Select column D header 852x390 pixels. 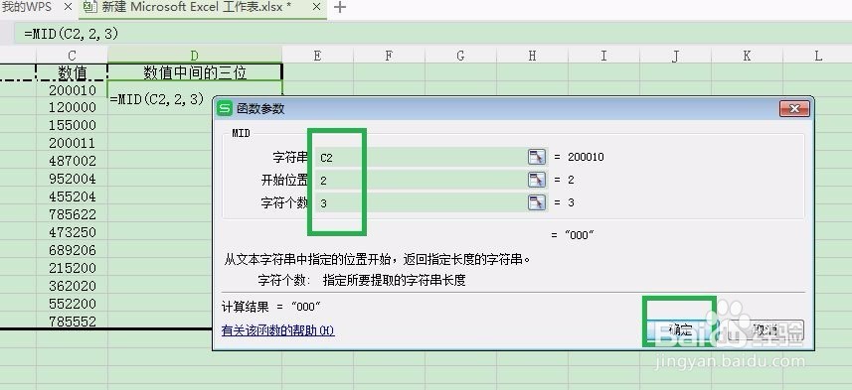point(195,55)
